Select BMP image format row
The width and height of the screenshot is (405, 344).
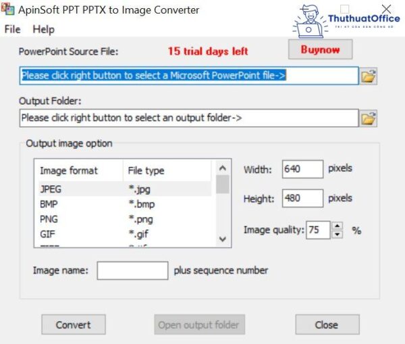[126, 204]
